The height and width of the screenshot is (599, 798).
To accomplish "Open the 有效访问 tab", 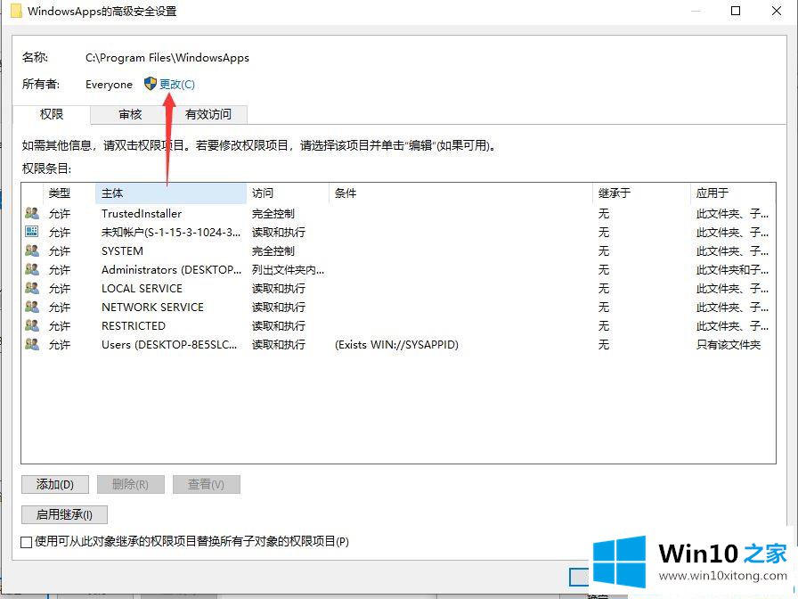I will [208, 115].
